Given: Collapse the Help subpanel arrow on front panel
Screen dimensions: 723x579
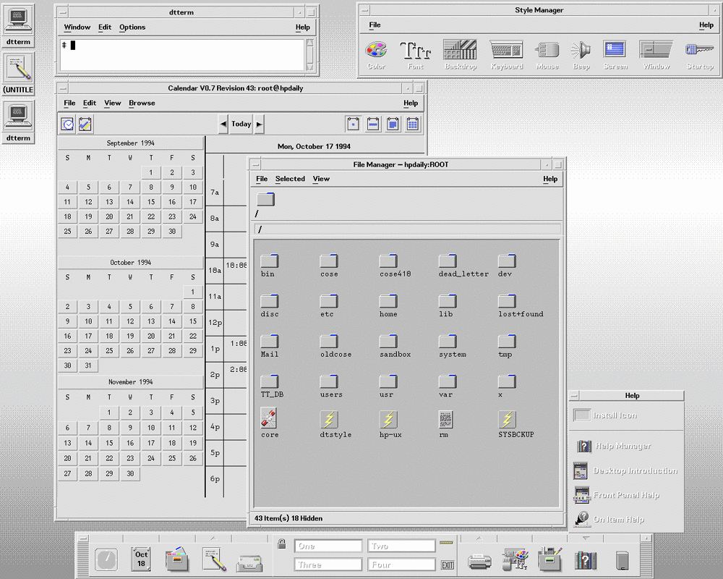Looking at the screenshot, I should tap(586, 538).
